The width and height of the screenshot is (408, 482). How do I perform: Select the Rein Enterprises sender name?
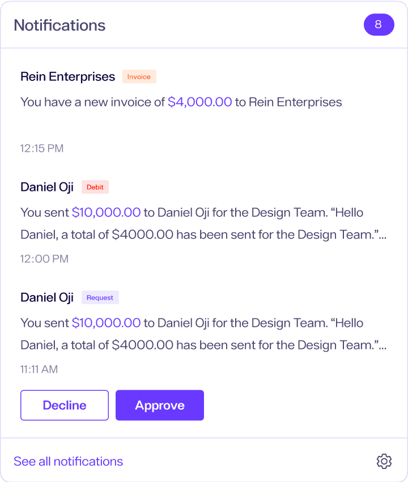[x=67, y=76]
